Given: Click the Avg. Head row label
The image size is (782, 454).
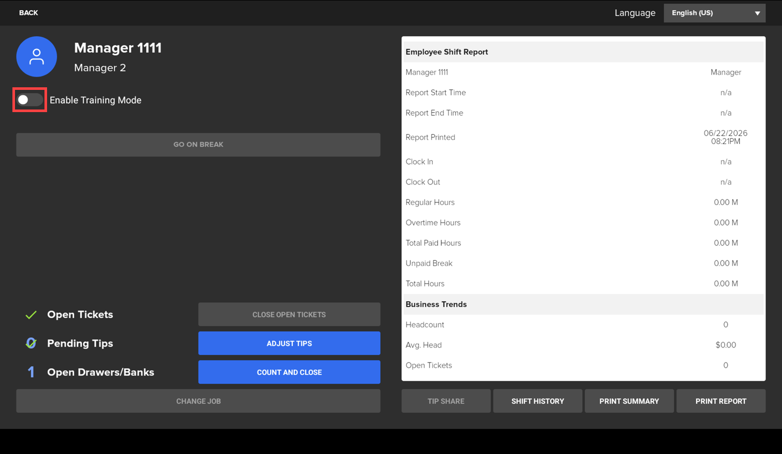Looking at the screenshot, I should 424,345.
